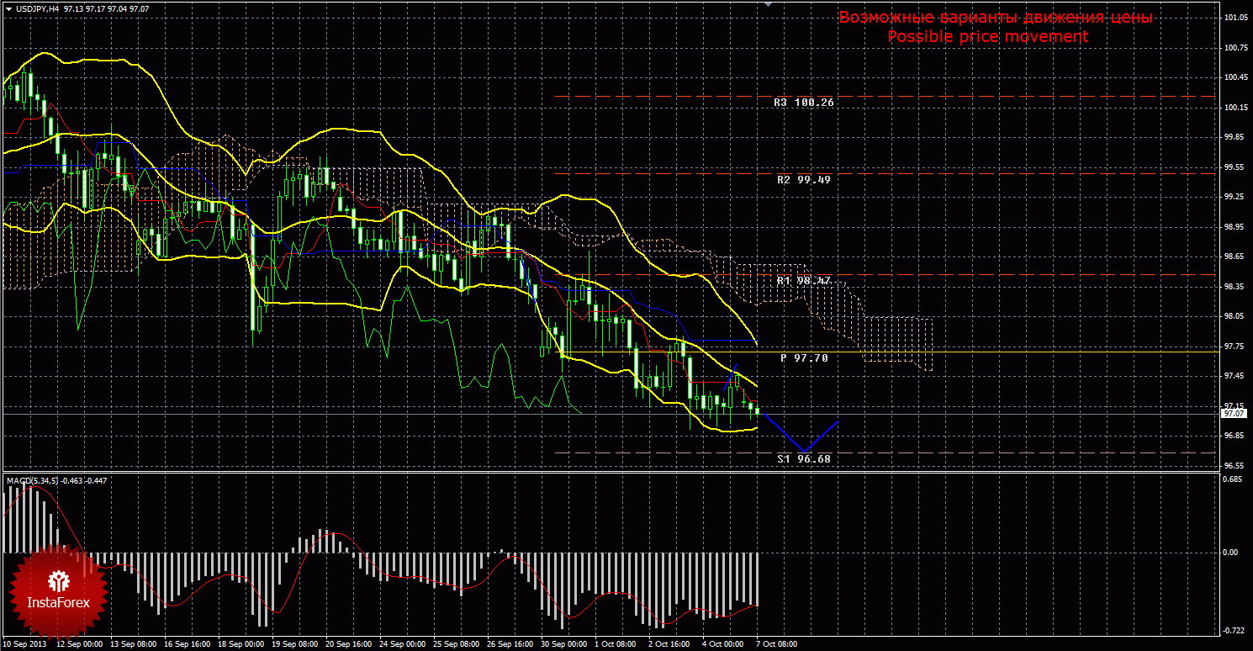Image resolution: width=1253 pixels, height=651 pixels.
Task: Click the gray chart shift triangle marker
Action: pyautogui.click(x=766, y=4)
